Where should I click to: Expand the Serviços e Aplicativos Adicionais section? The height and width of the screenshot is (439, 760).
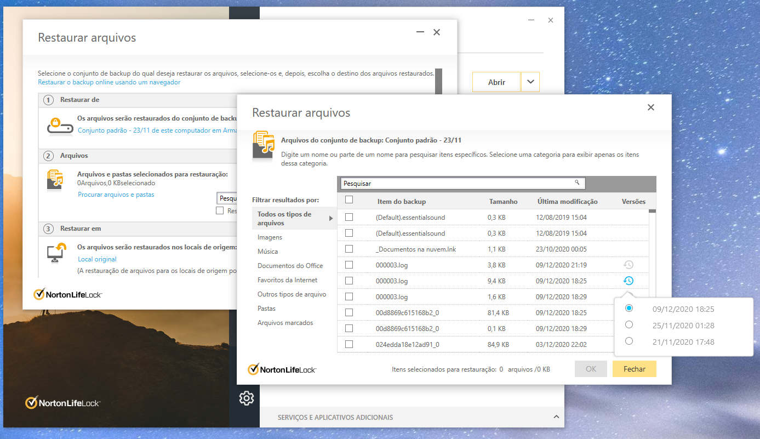(556, 417)
